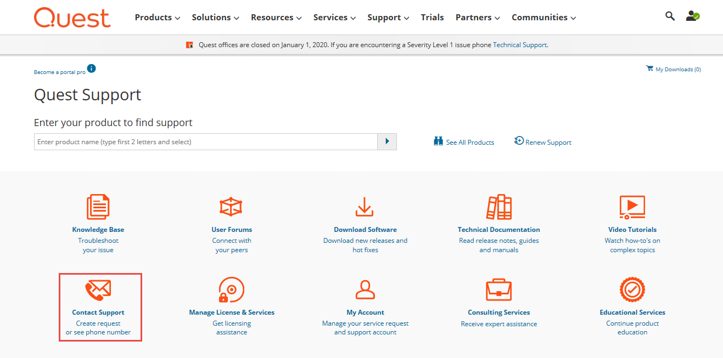This screenshot has width=723, height=358.
Task: Click the Video Tutorials play icon
Action: (x=632, y=207)
